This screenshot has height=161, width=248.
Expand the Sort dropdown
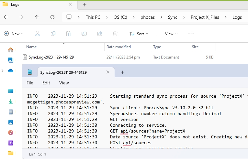[139, 34]
